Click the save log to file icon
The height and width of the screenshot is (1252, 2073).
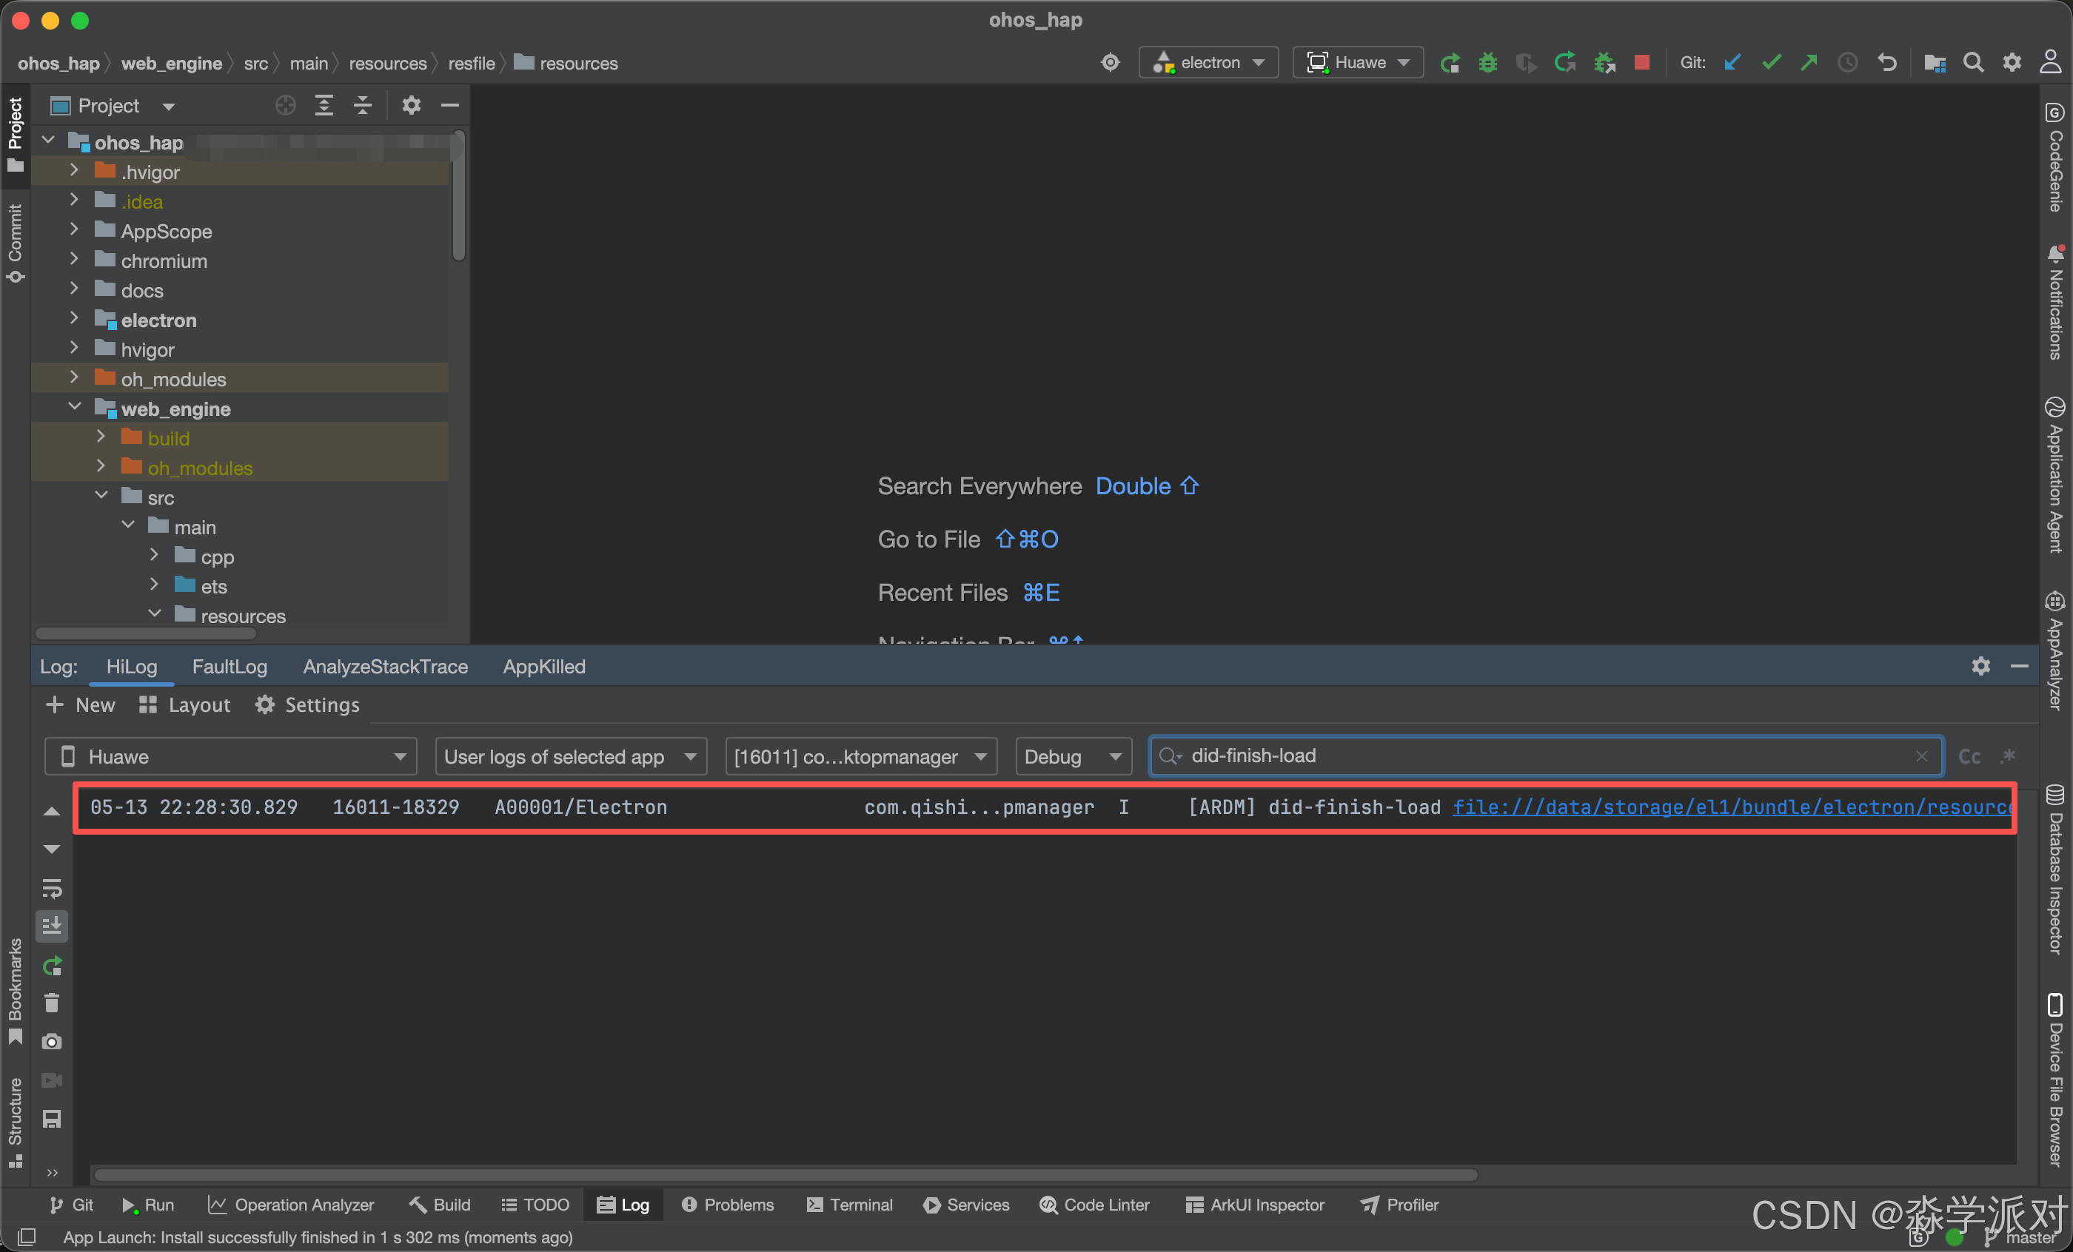pos(51,1119)
